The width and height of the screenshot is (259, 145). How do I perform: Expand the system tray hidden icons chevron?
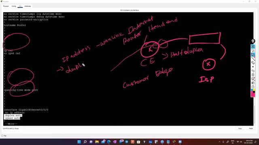click(219, 142)
